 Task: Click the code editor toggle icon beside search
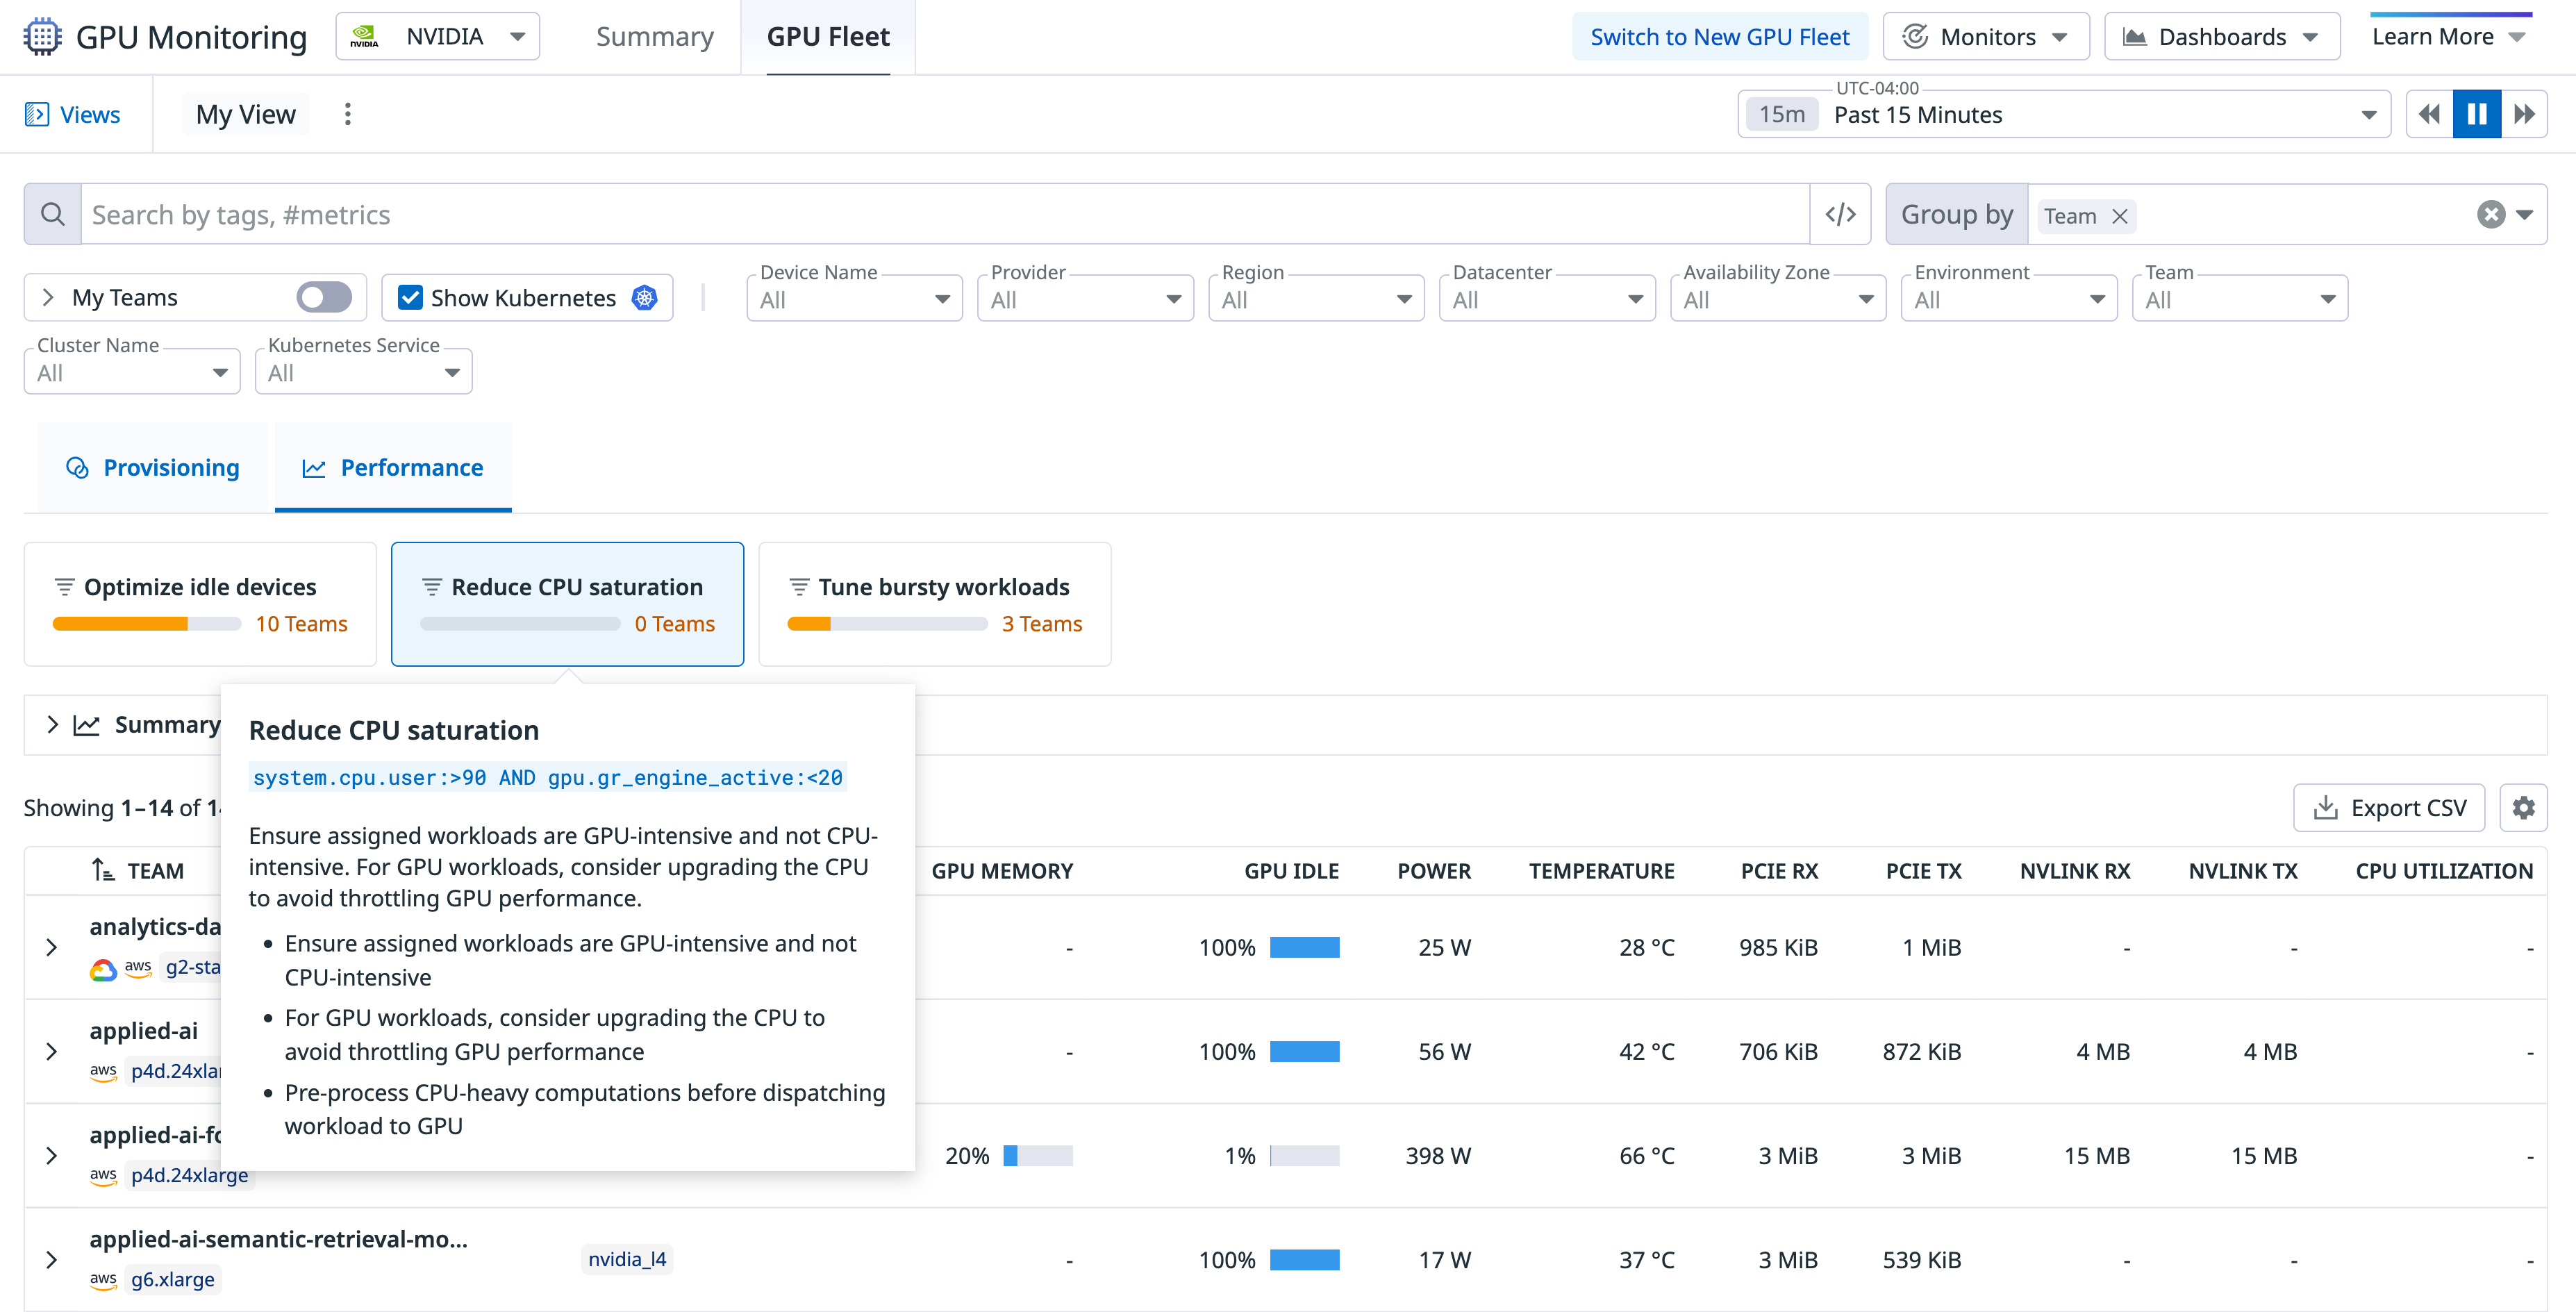pyautogui.click(x=1840, y=214)
